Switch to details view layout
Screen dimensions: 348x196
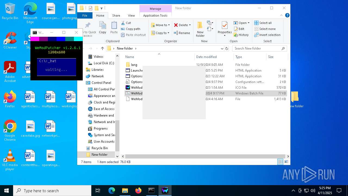click(x=280, y=162)
